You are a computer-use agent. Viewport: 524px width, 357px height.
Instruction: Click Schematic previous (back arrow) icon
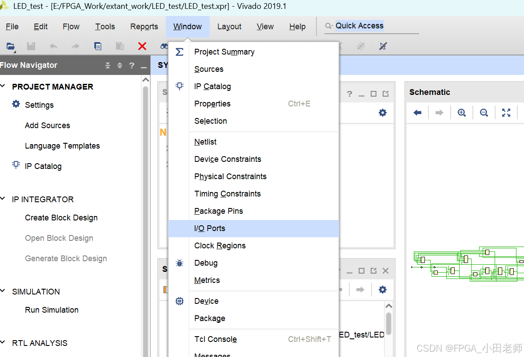click(x=417, y=113)
